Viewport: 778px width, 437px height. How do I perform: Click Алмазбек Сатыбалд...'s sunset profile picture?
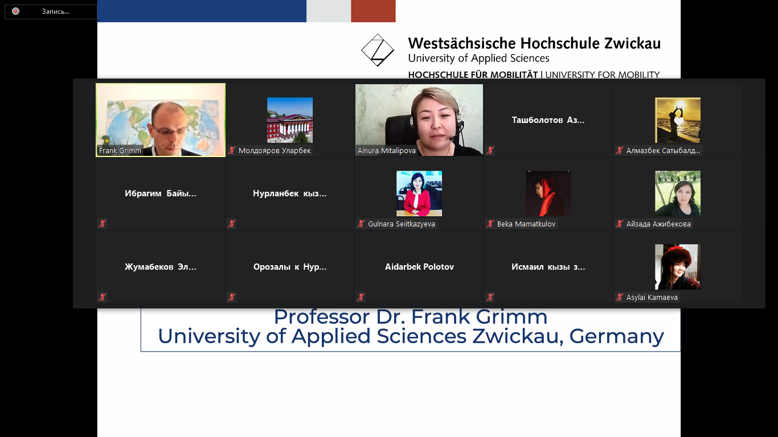tap(678, 120)
